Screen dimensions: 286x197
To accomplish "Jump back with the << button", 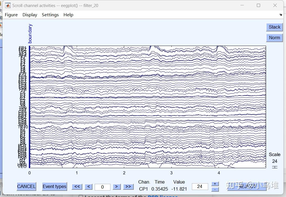I will click(77, 187).
